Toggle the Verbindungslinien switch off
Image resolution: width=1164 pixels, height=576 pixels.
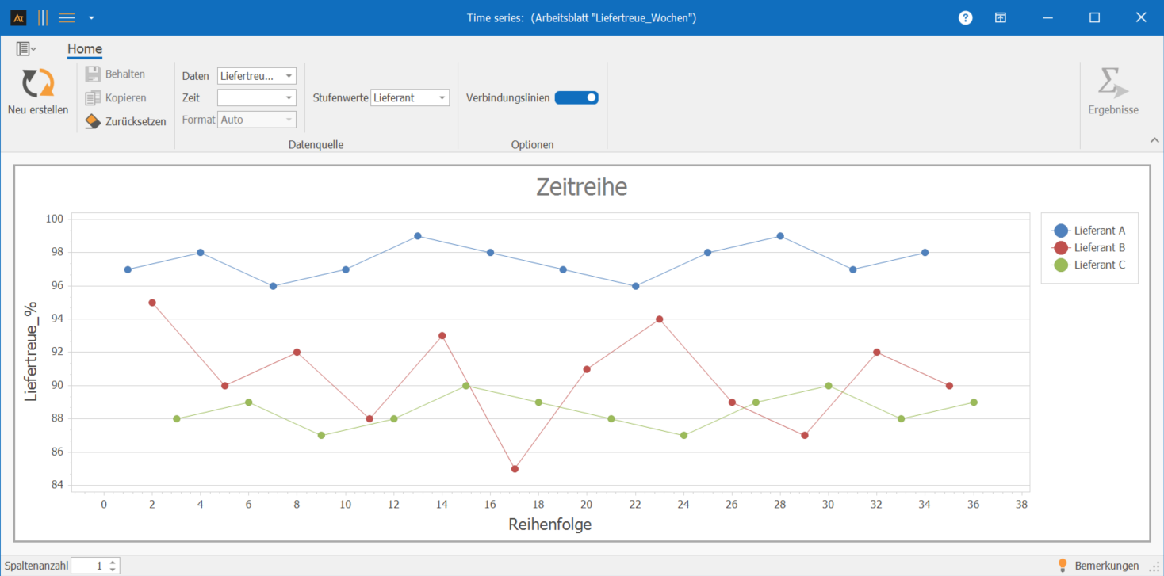click(x=576, y=97)
